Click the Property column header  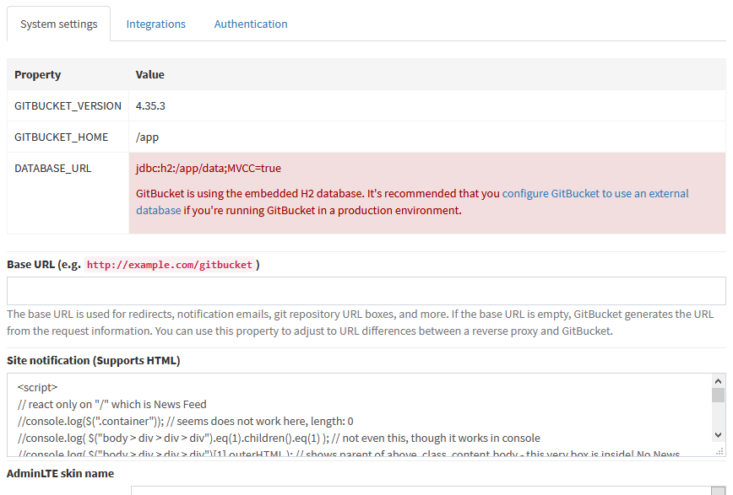point(68,75)
